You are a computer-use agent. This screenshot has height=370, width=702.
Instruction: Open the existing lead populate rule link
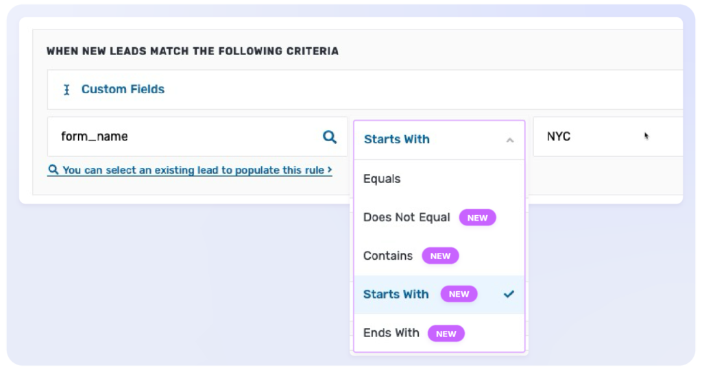pos(190,170)
